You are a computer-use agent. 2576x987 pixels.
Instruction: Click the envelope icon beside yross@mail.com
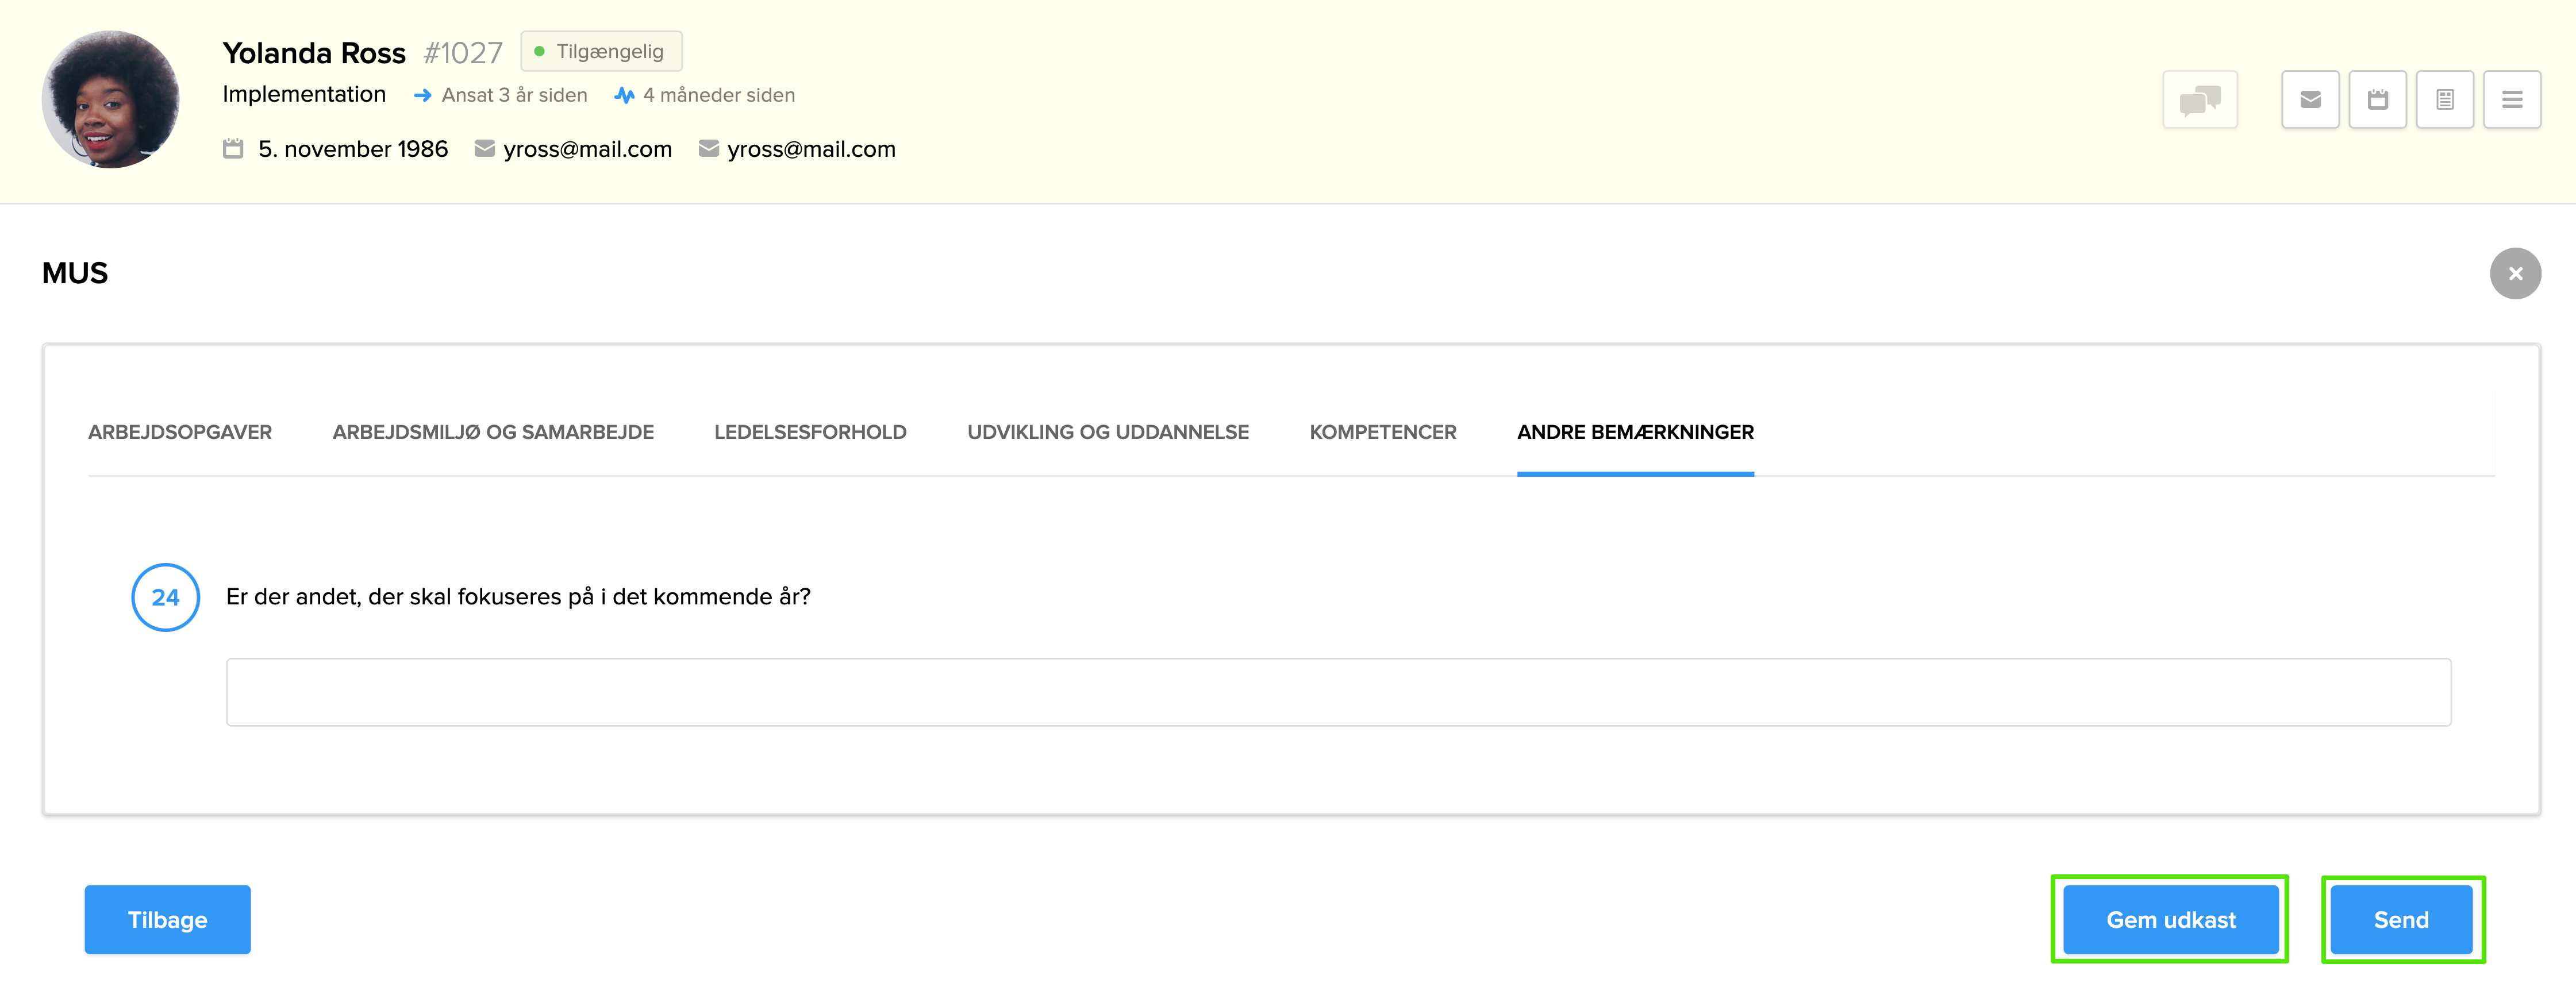pos(484,148)
